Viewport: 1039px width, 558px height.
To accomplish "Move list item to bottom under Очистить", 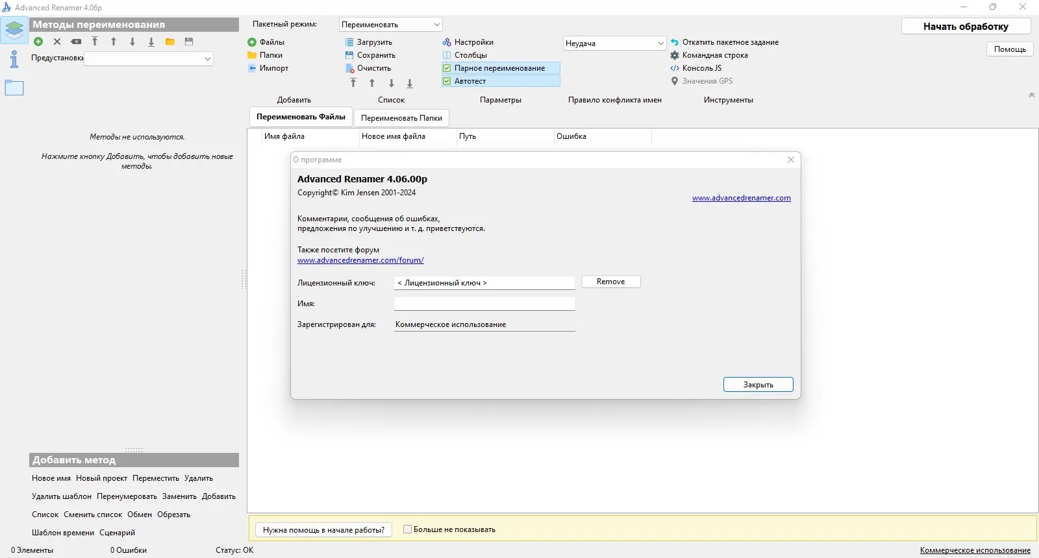I will pyautogui.click(x=410, y=83).
